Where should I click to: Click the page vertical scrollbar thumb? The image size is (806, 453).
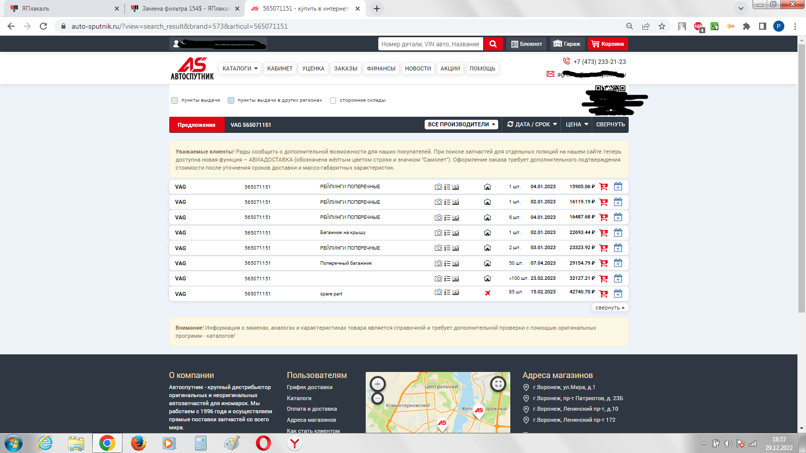point(801,178)
